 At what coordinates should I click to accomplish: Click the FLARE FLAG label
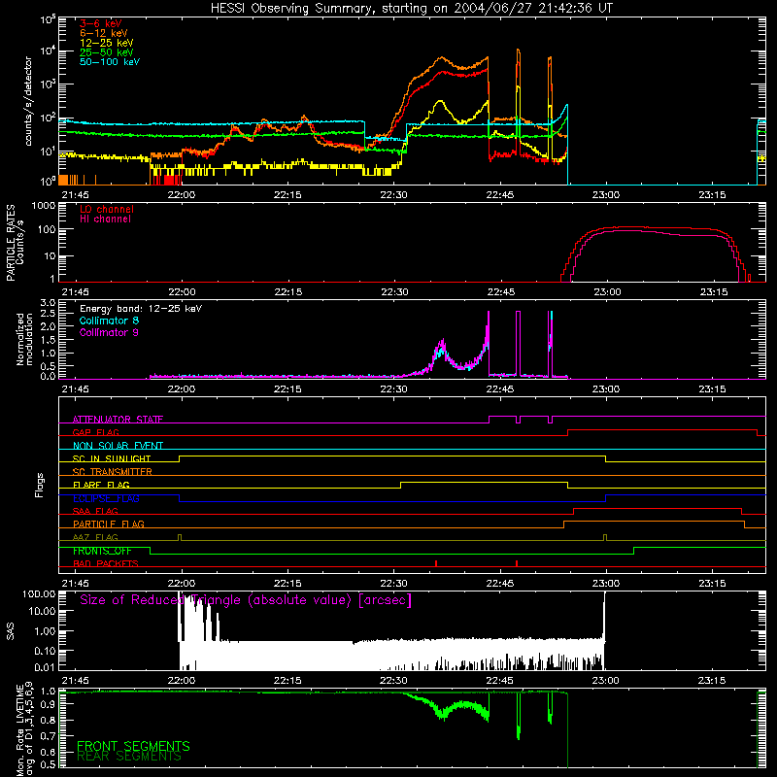tap(101, 485)
